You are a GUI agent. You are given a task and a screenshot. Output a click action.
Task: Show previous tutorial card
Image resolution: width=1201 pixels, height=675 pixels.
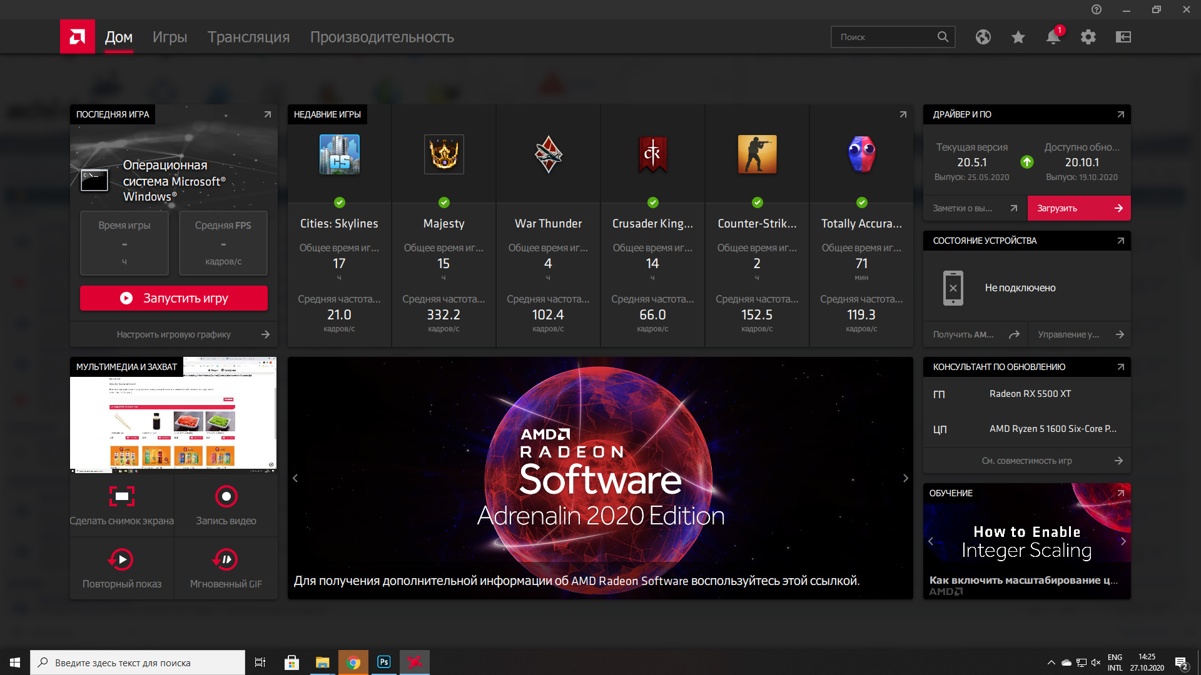(x=931, y=541)
